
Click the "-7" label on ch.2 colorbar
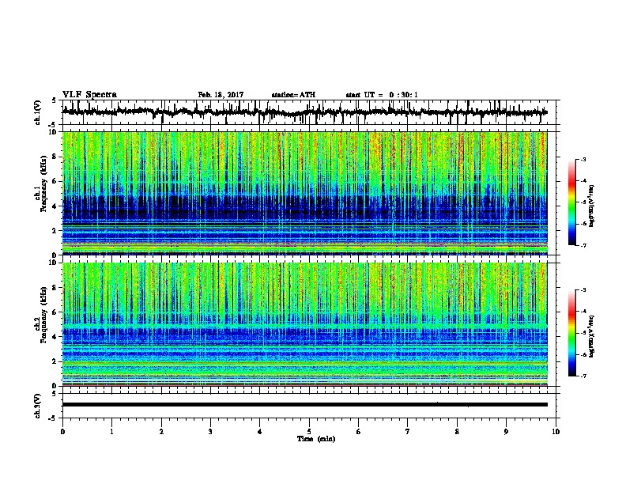(583, 376)
